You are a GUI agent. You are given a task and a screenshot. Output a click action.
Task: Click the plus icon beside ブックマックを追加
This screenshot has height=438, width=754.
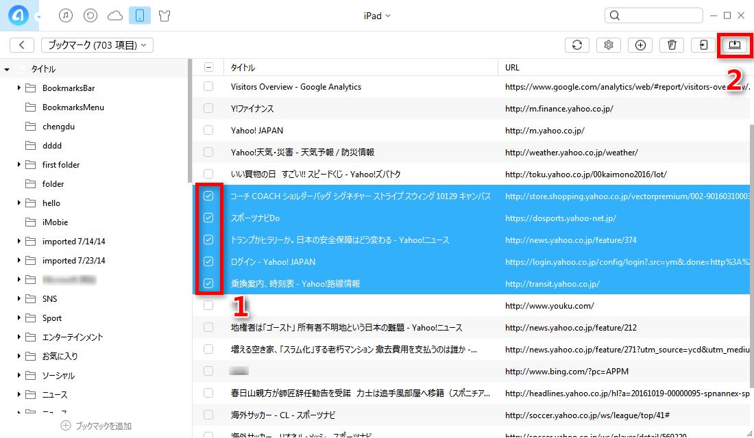click(x=66, y=426)
